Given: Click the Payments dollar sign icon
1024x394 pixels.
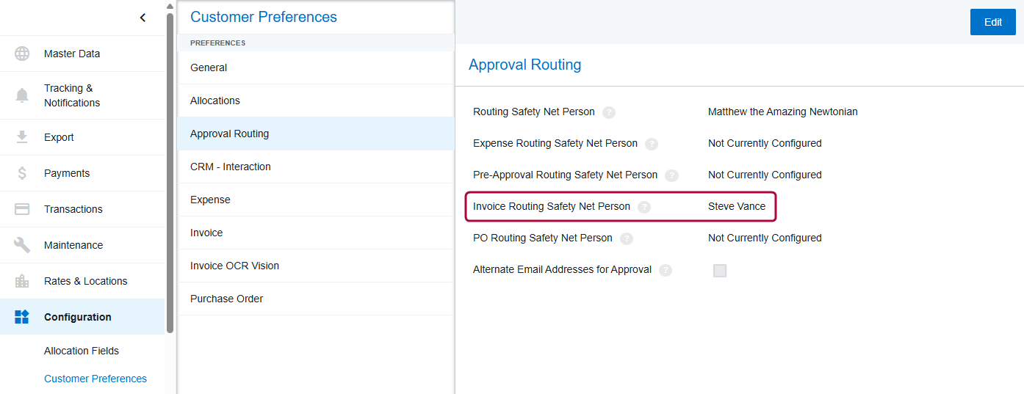Looking at the screenshot, I should [x=22, y=173].
